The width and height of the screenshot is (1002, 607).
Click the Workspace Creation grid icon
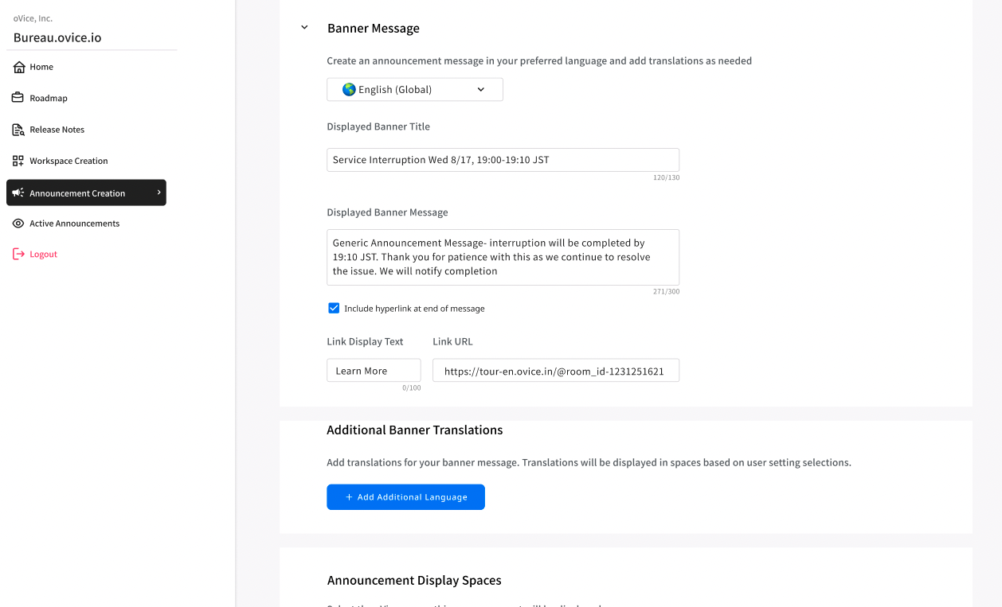pyautogui.click(x=18, y=161)
